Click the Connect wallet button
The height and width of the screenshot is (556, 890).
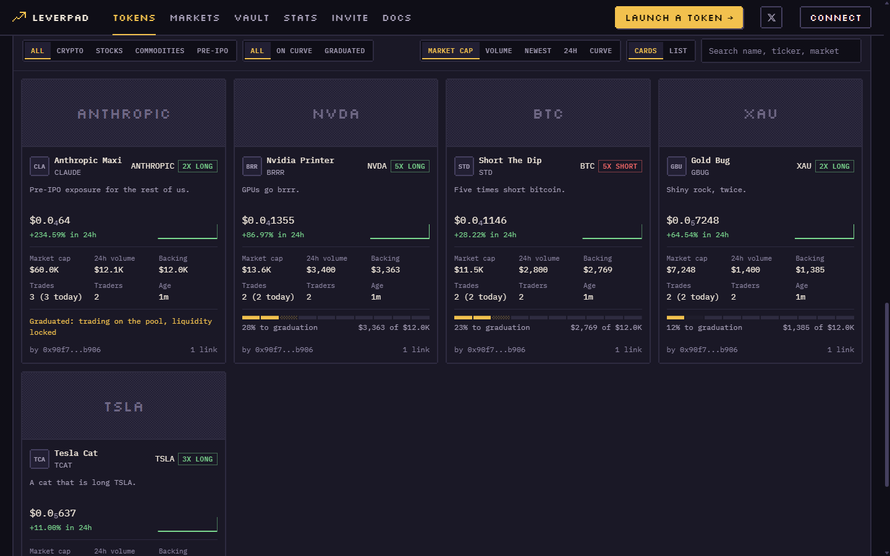[836, 17]
